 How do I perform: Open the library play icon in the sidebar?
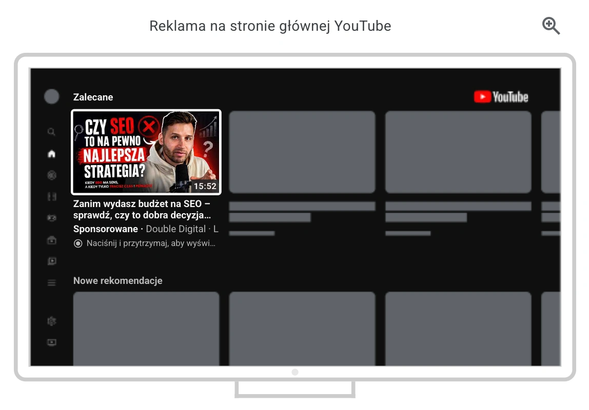pyautogui.click(x=51, y=261)
